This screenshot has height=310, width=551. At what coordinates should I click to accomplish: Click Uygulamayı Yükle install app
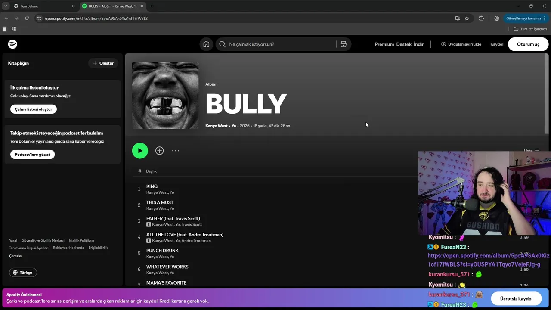tap(461, 44)
